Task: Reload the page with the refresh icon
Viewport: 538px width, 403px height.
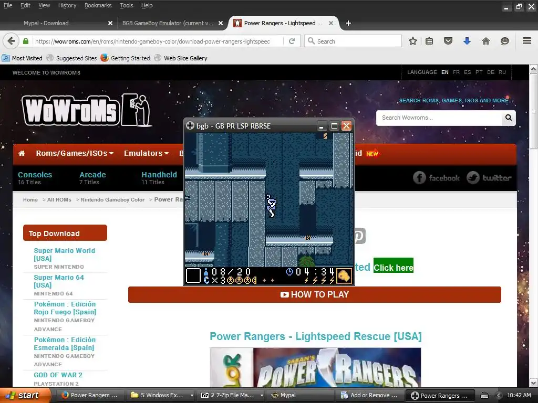Action: coord(292,41)
